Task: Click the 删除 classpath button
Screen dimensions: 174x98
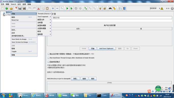Action: click(84, 79)
